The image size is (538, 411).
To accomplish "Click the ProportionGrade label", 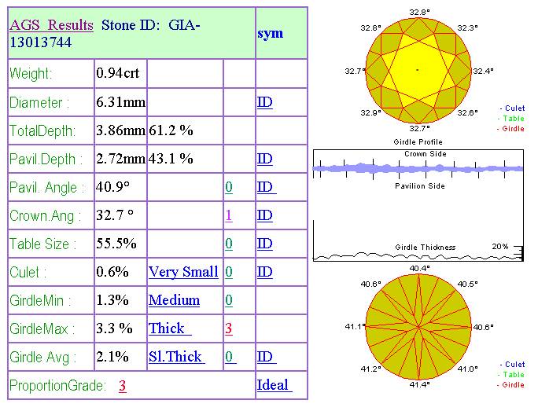I will [x=57, y=386].
